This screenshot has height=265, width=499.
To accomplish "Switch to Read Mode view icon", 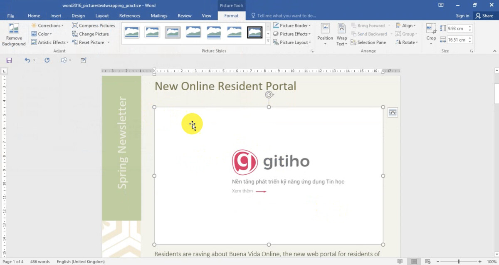I will pos(400,262).
